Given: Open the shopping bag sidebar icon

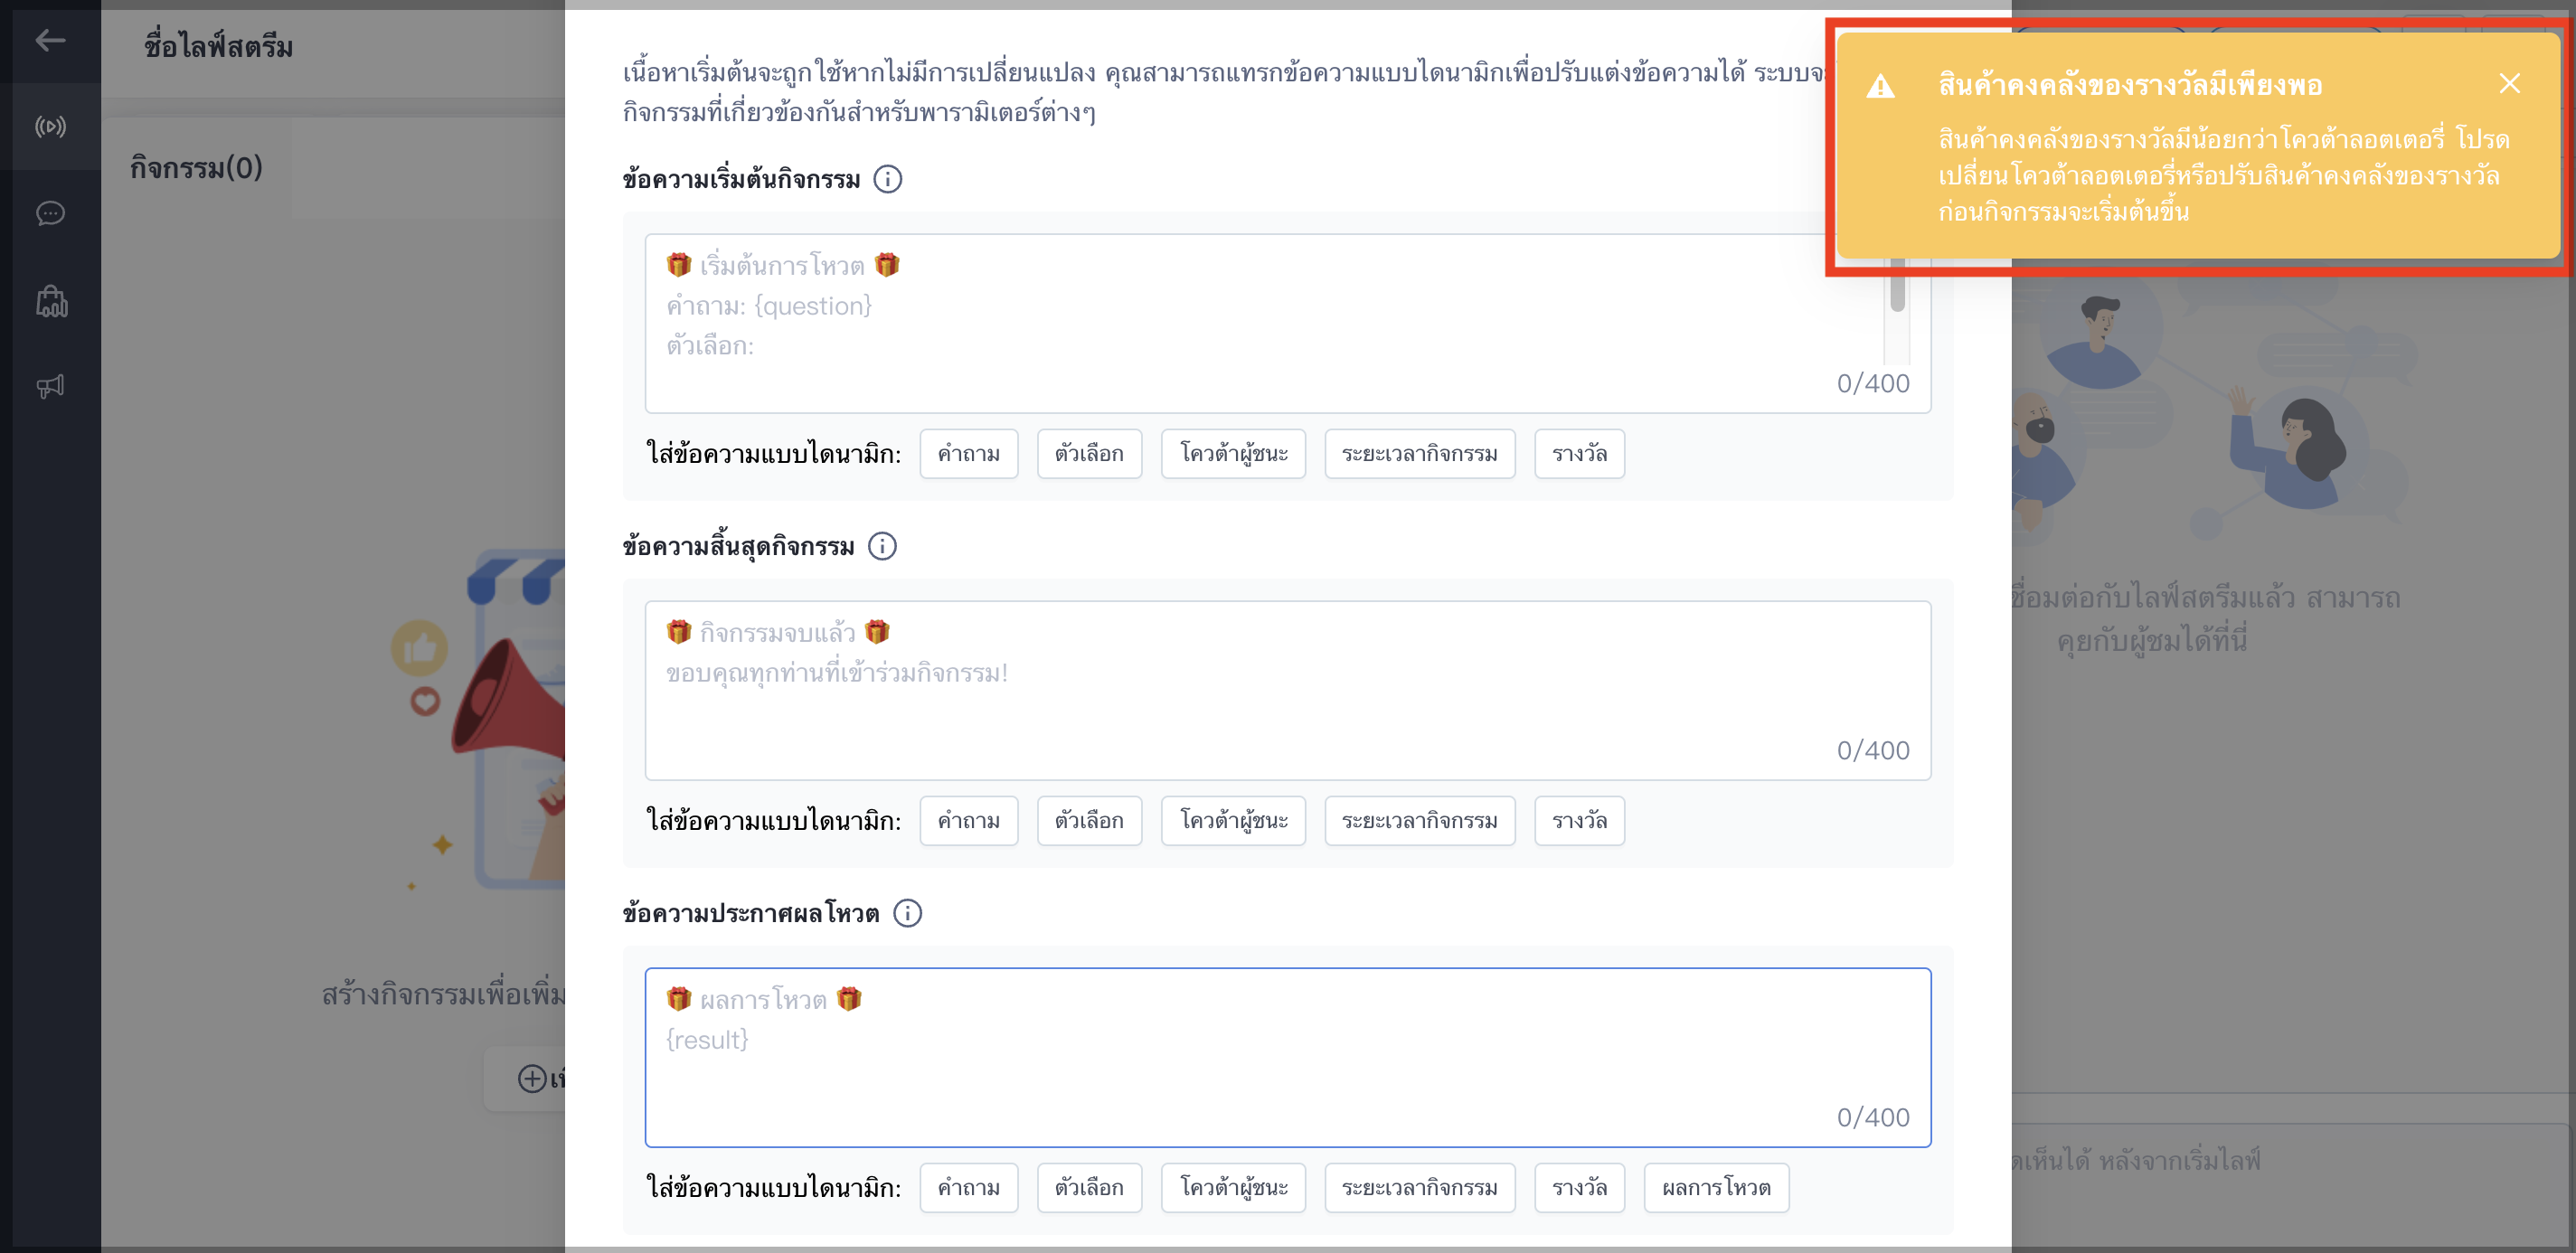Looking at the screenshot, I should pos(51,301).
